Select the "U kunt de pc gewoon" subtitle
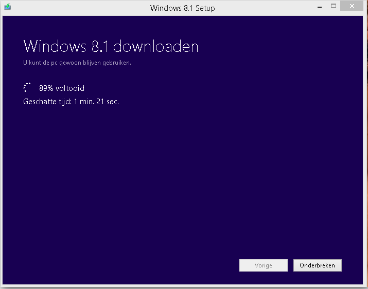 77,63
